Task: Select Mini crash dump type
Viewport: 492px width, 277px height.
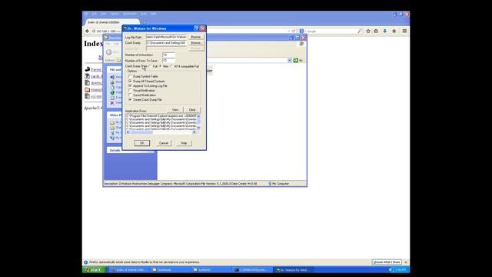Action: coord(161,66)
